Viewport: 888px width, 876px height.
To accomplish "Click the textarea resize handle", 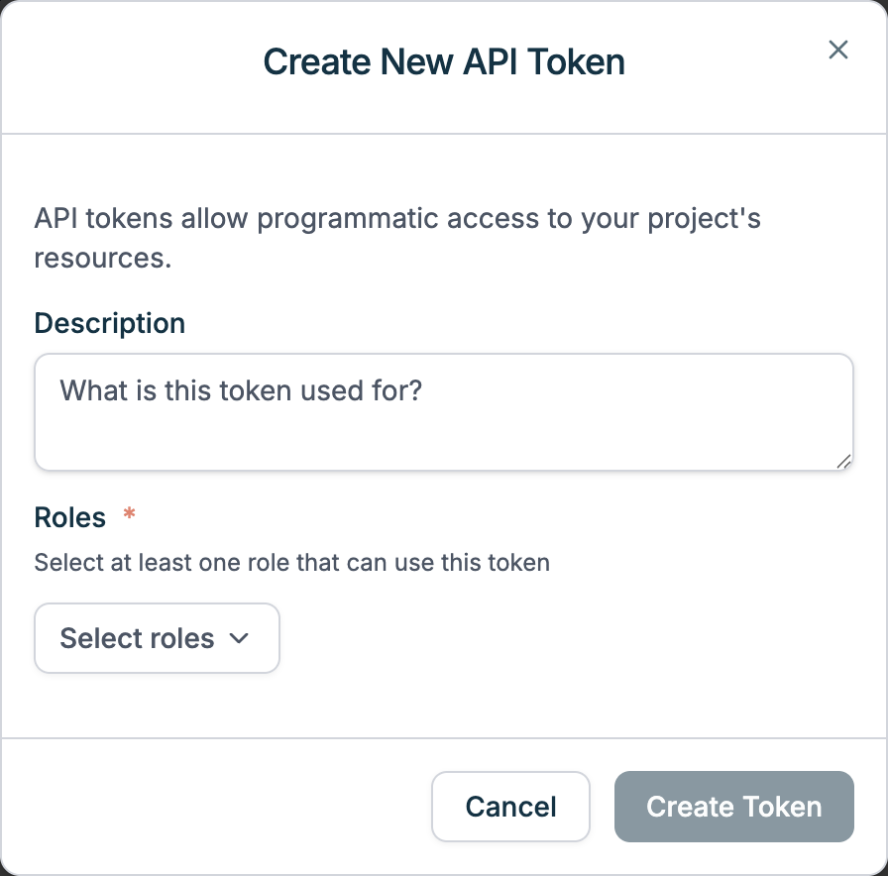I will tap(844, 462).
